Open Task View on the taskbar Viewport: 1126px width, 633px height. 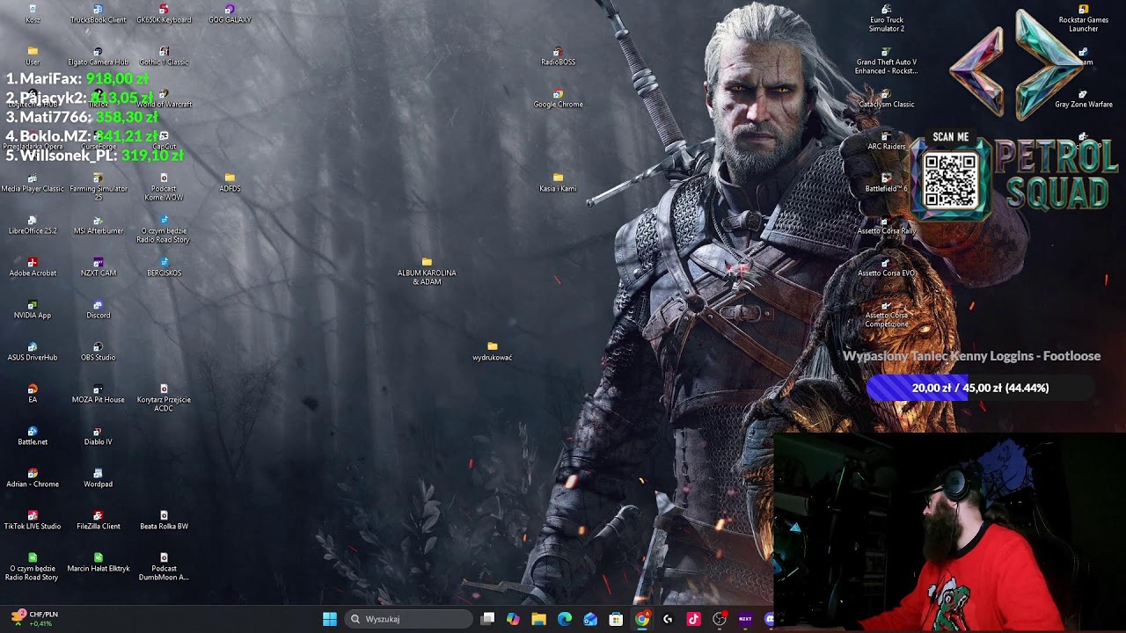click(488, 619)
